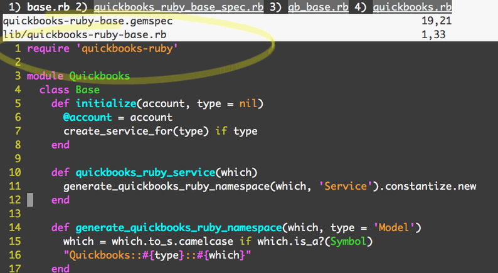Click the Quickbooks module name
Image resolution: width=498 pixels, height=273 pixels.
point(99,76)
